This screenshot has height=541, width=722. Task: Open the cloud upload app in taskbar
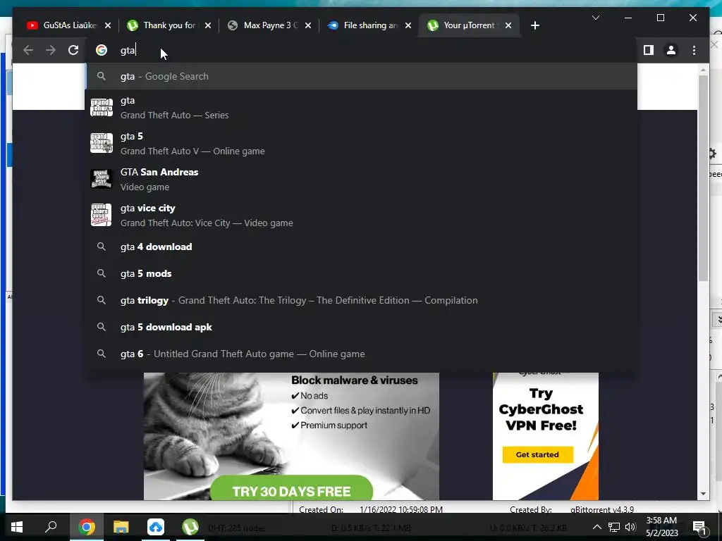[156, 527]
